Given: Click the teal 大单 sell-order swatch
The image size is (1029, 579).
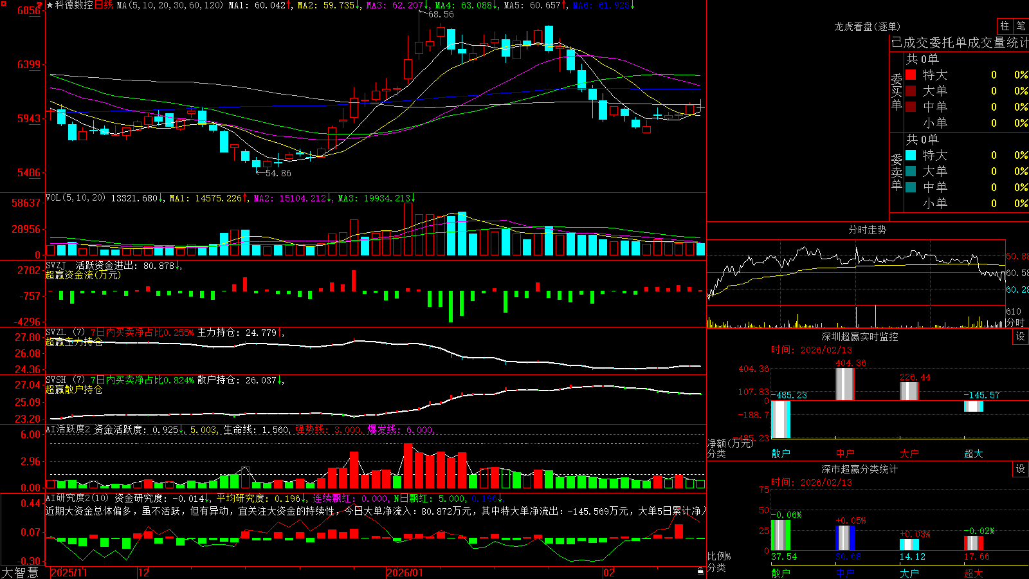Looking at the screenshot, I should (911, 171).
